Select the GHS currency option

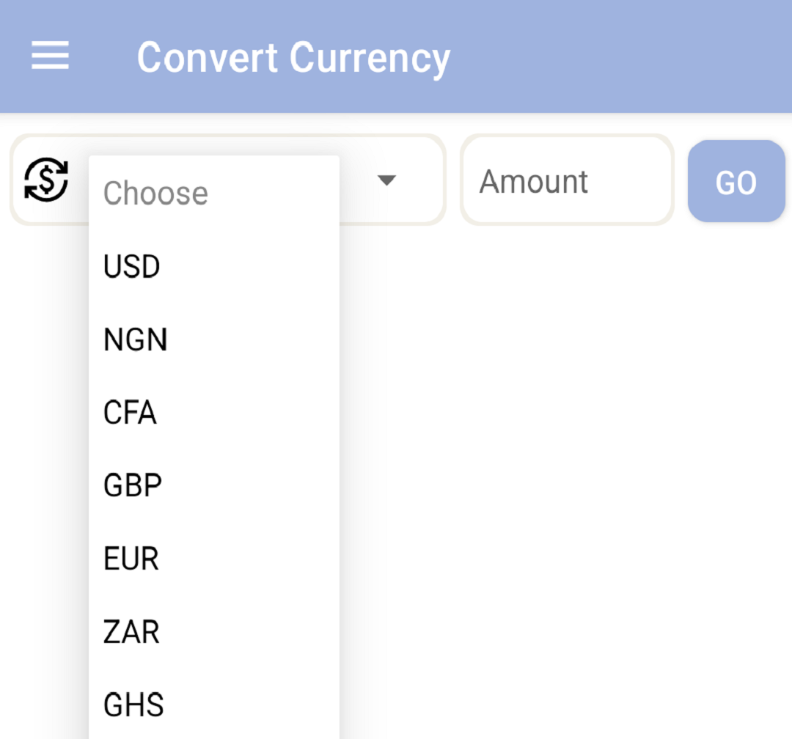click(133, 705)
